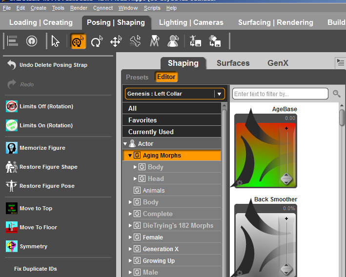
Task: Select the Animals tree item
Action: (x=154, y=190)
